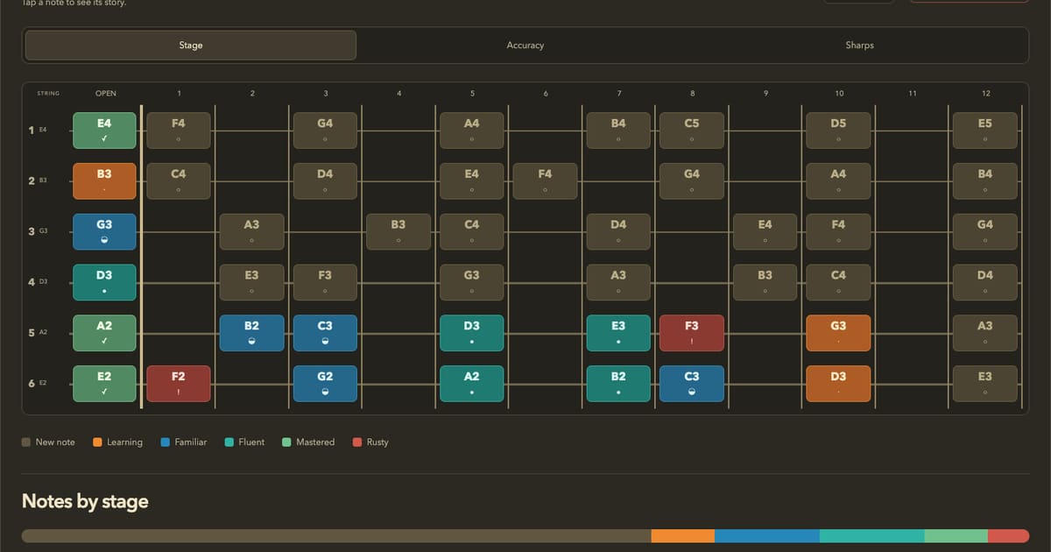Select the E4 note at fret 5 on string 2
The image size is (1051, 552).
tap(472, 181)
